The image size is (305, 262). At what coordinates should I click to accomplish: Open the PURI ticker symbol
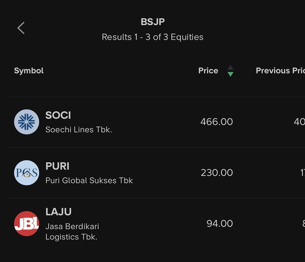pyautogui.click(x=57, y=166)
